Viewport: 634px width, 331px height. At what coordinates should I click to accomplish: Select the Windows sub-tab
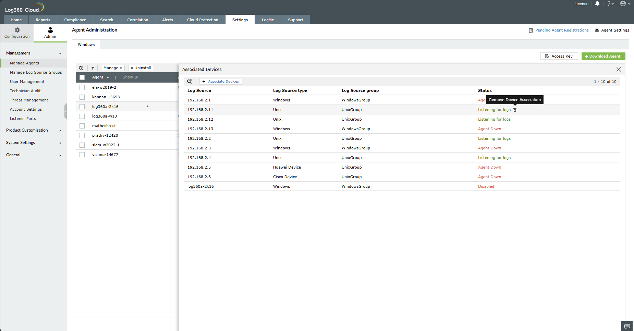tap(86, 45)
